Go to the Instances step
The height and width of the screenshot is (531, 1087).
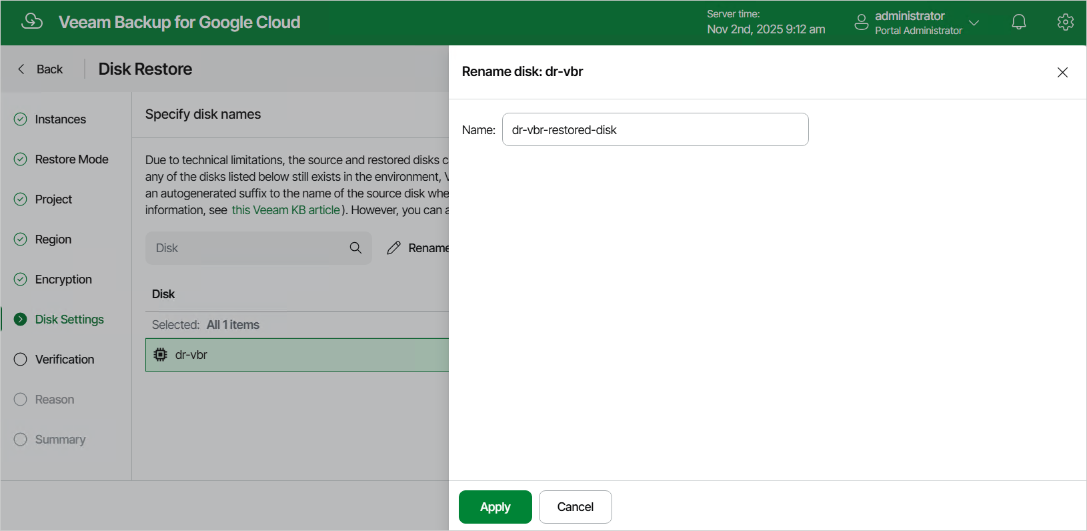click(x=60, y=119)
